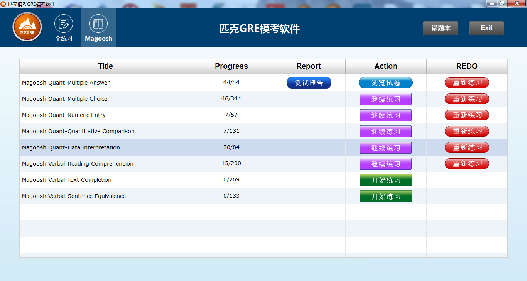
Task: Click the 匹克GRE logo icon
Action: [x=27, y=27]
